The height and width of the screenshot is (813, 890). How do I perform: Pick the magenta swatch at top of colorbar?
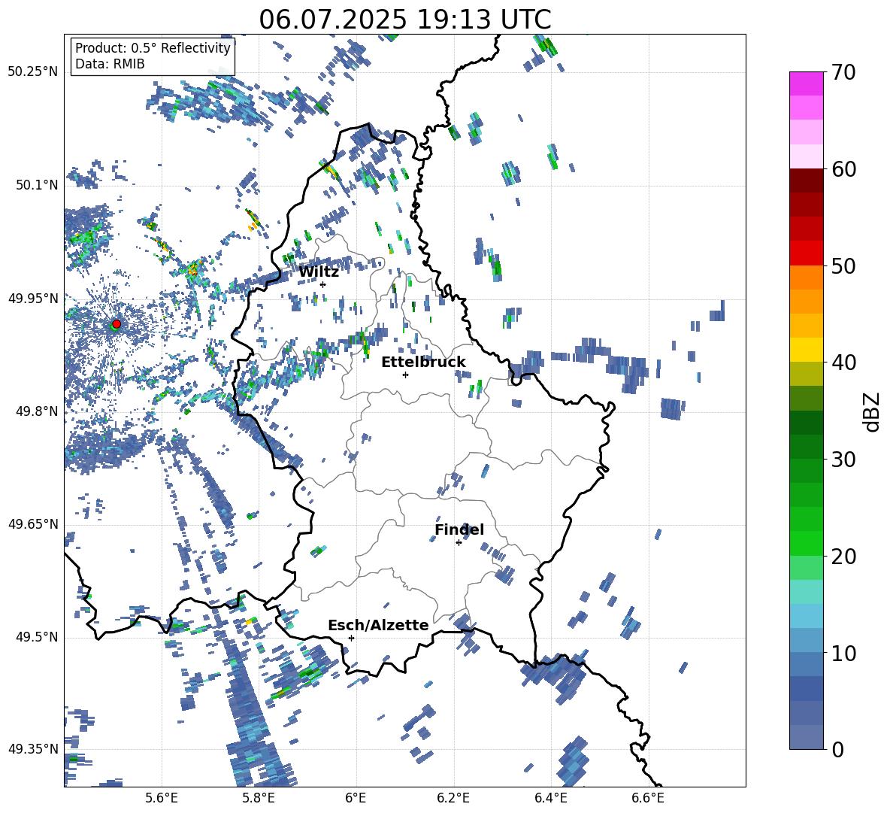[806, 83]
